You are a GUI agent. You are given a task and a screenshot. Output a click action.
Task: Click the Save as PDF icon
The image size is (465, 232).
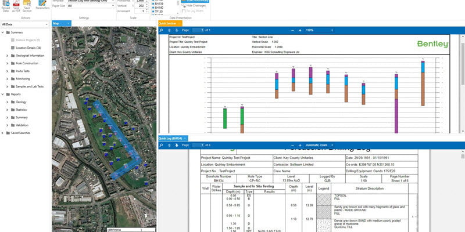point(16,5)
